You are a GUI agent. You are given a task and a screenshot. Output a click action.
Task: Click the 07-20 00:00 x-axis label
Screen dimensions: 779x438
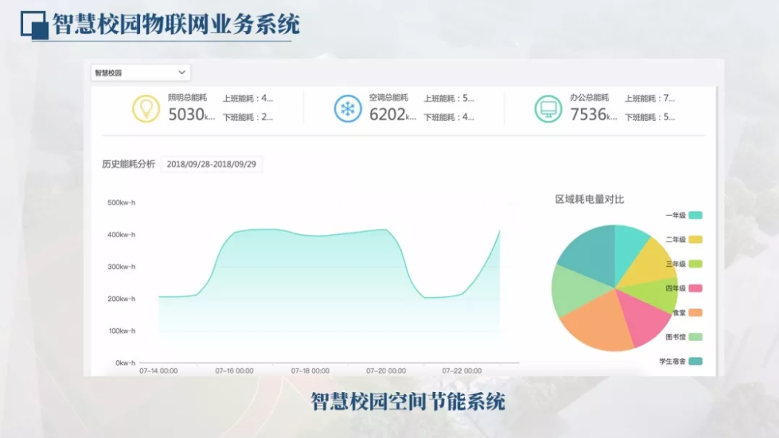(386, 371)
